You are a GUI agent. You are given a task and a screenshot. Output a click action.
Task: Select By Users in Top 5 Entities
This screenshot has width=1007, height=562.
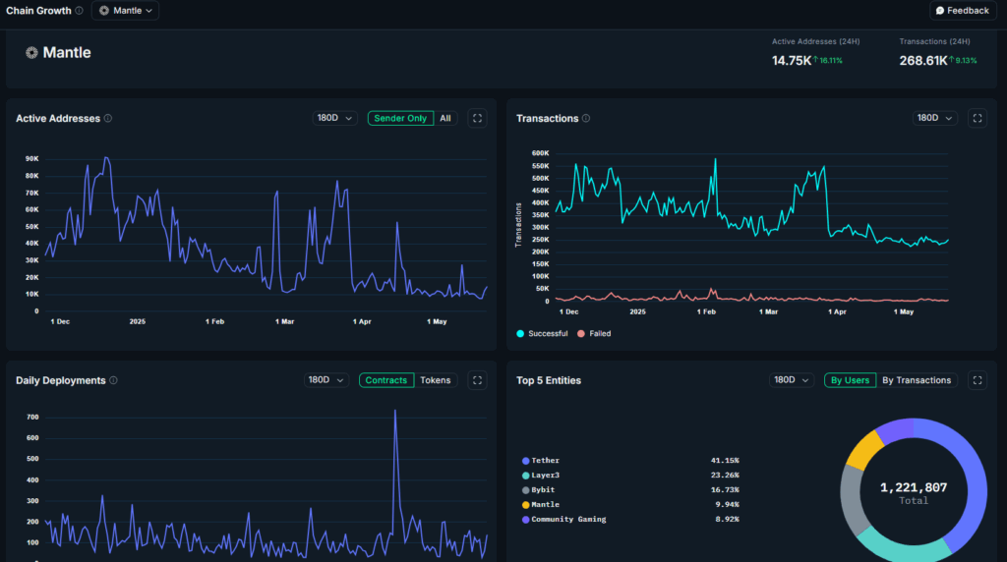(x=850, y=380)
